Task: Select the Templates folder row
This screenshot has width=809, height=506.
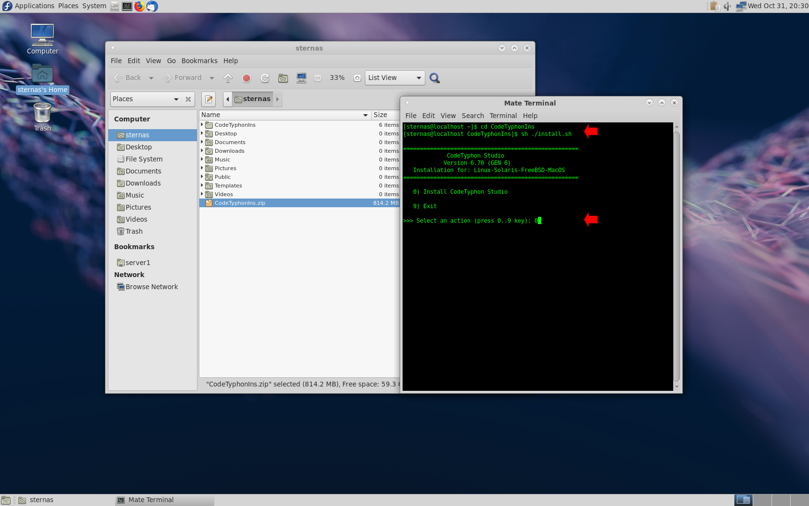Action: coord(300,186)
